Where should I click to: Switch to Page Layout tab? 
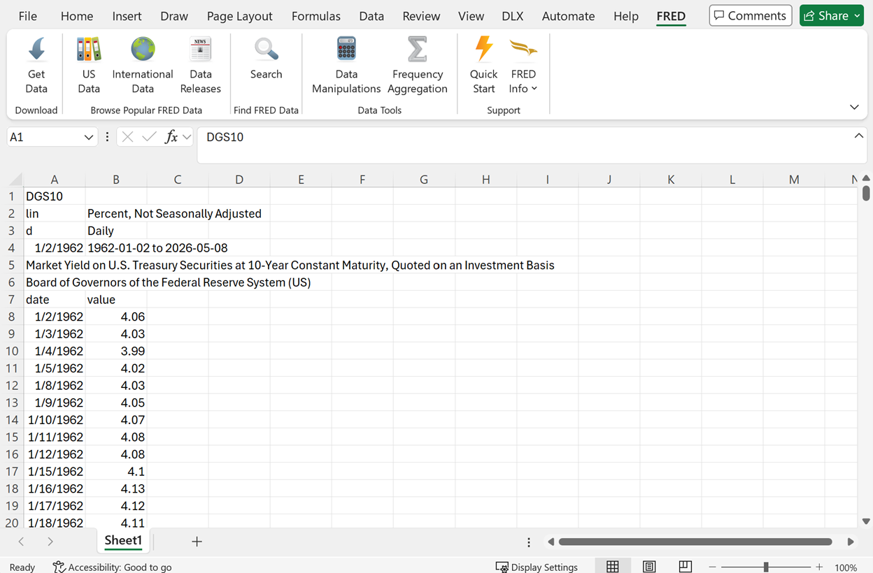pos(240,16)
